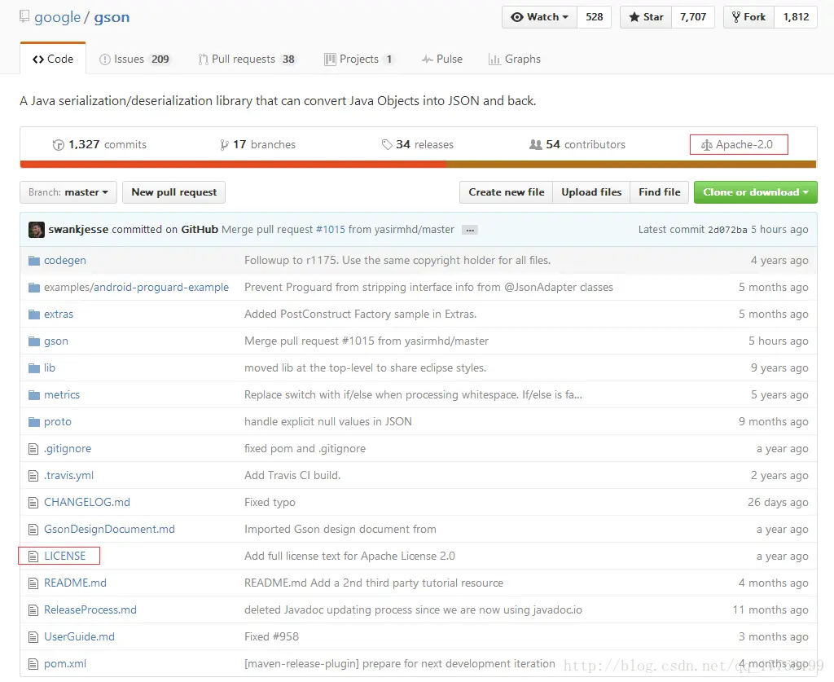Open the Branch: master dropdown

coord(68,192)
